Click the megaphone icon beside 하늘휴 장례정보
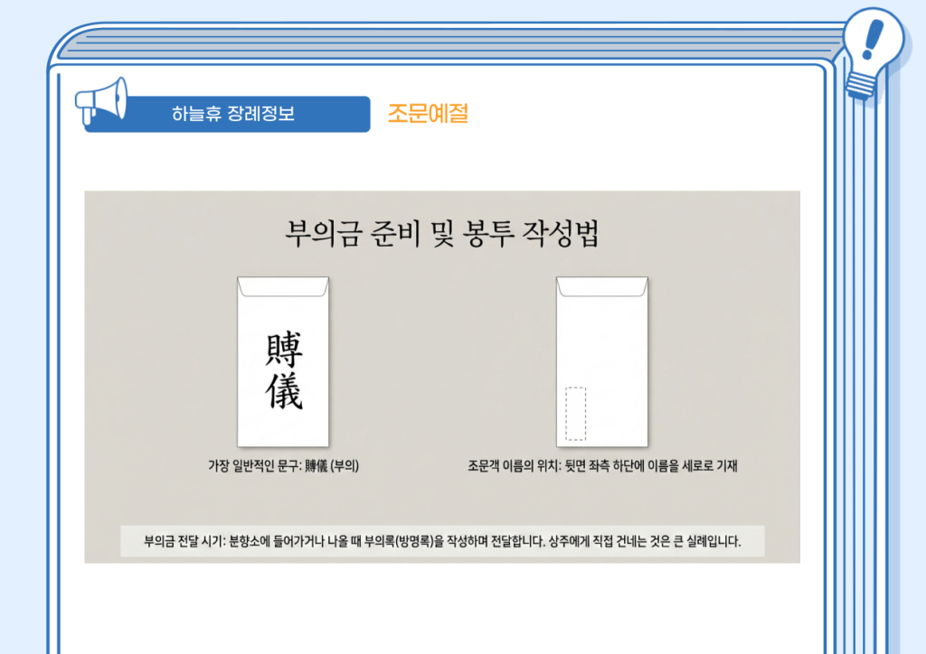The height and width of the screenshot is (654, 926). tap(101, 101)
